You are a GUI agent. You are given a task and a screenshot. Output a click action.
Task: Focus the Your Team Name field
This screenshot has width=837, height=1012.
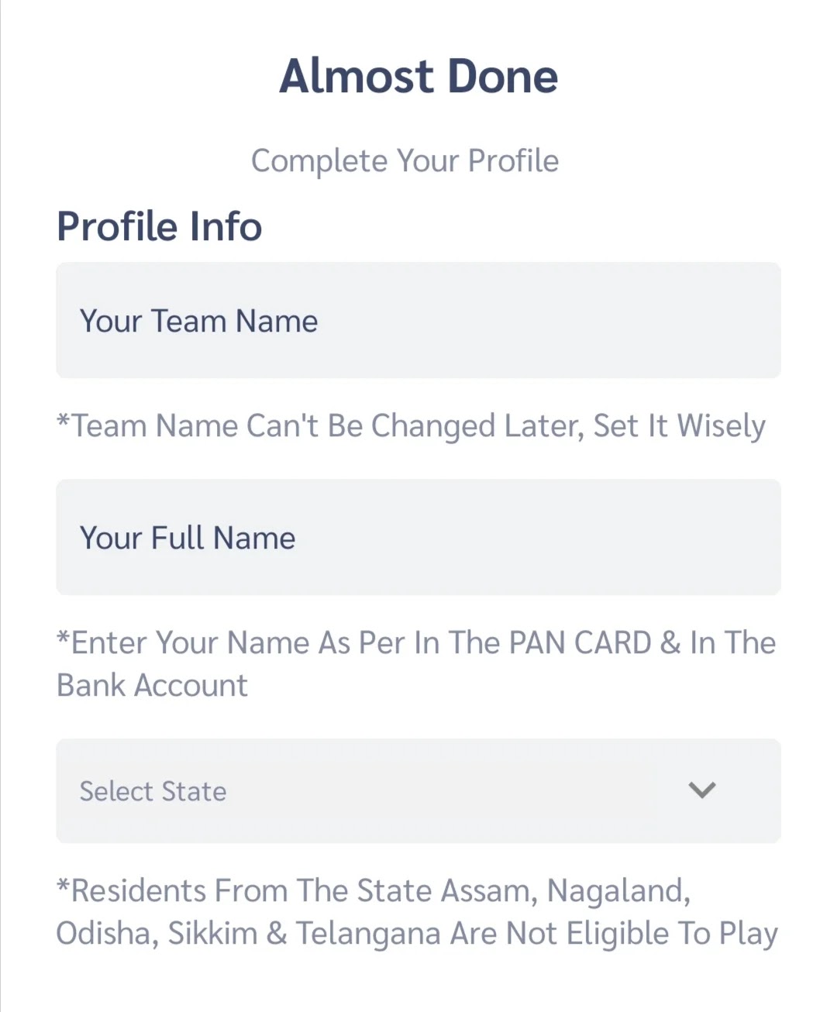[x=418, y=321]
